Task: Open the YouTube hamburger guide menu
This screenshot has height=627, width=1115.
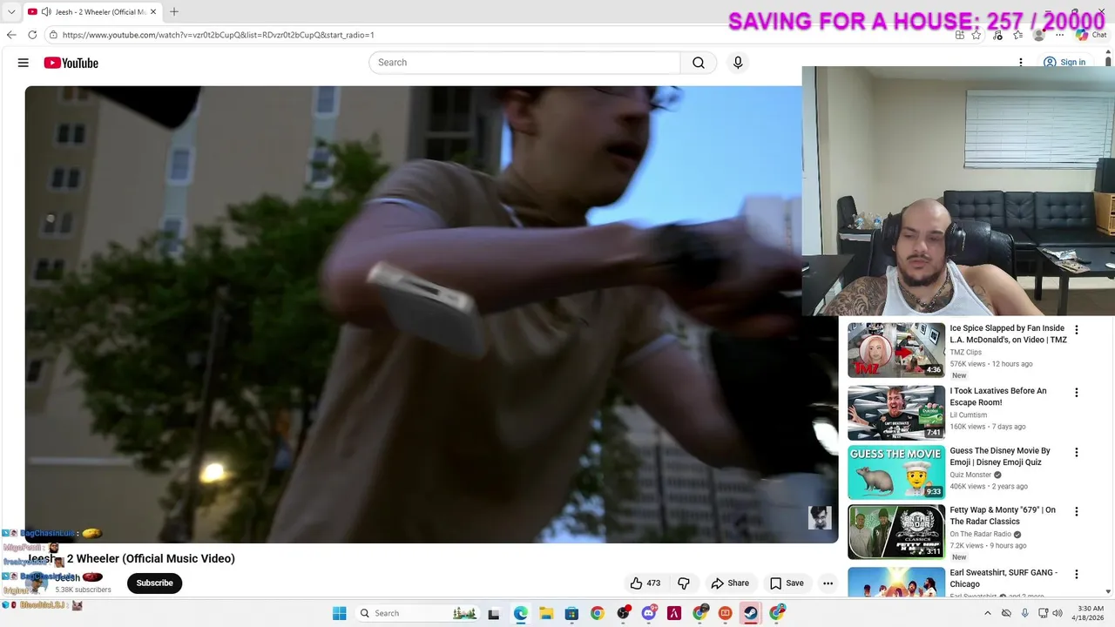Action: point(24,63)
